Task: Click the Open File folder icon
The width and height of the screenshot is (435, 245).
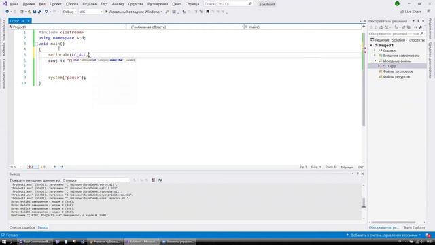Action: [x=29, y=12]
